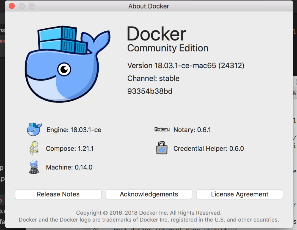Click the commit hash 93354b38bd
The image size is (297, 230).
[x=150, y=91]
